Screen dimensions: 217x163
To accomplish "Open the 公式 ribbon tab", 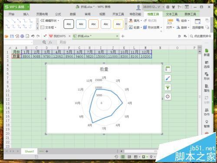I will [x=58, y=14].
